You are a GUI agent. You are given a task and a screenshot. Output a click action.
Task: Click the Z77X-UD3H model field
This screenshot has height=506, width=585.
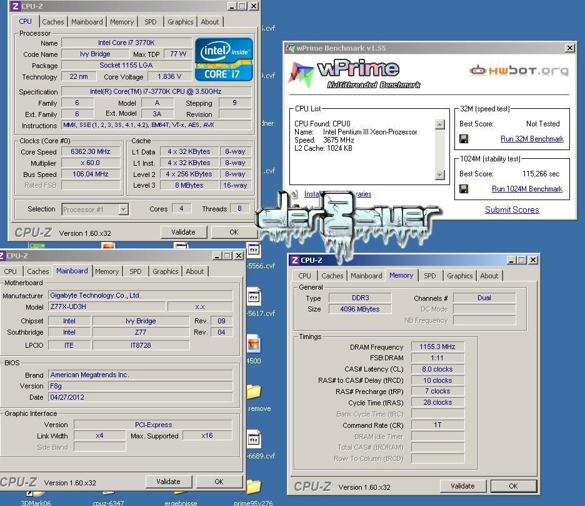point(107,306)
